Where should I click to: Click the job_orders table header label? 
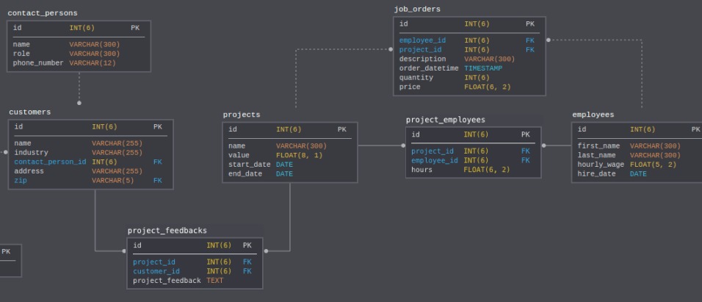[x=417, y=9]
